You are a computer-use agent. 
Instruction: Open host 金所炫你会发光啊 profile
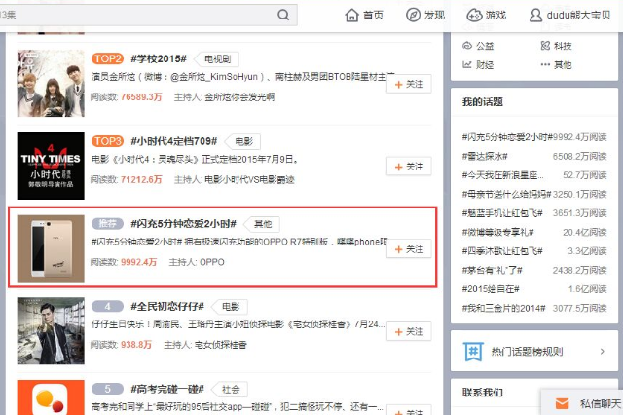(239, 97)
